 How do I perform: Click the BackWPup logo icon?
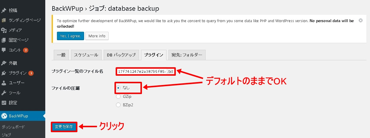pyautogui.click(x=4, y=116)
